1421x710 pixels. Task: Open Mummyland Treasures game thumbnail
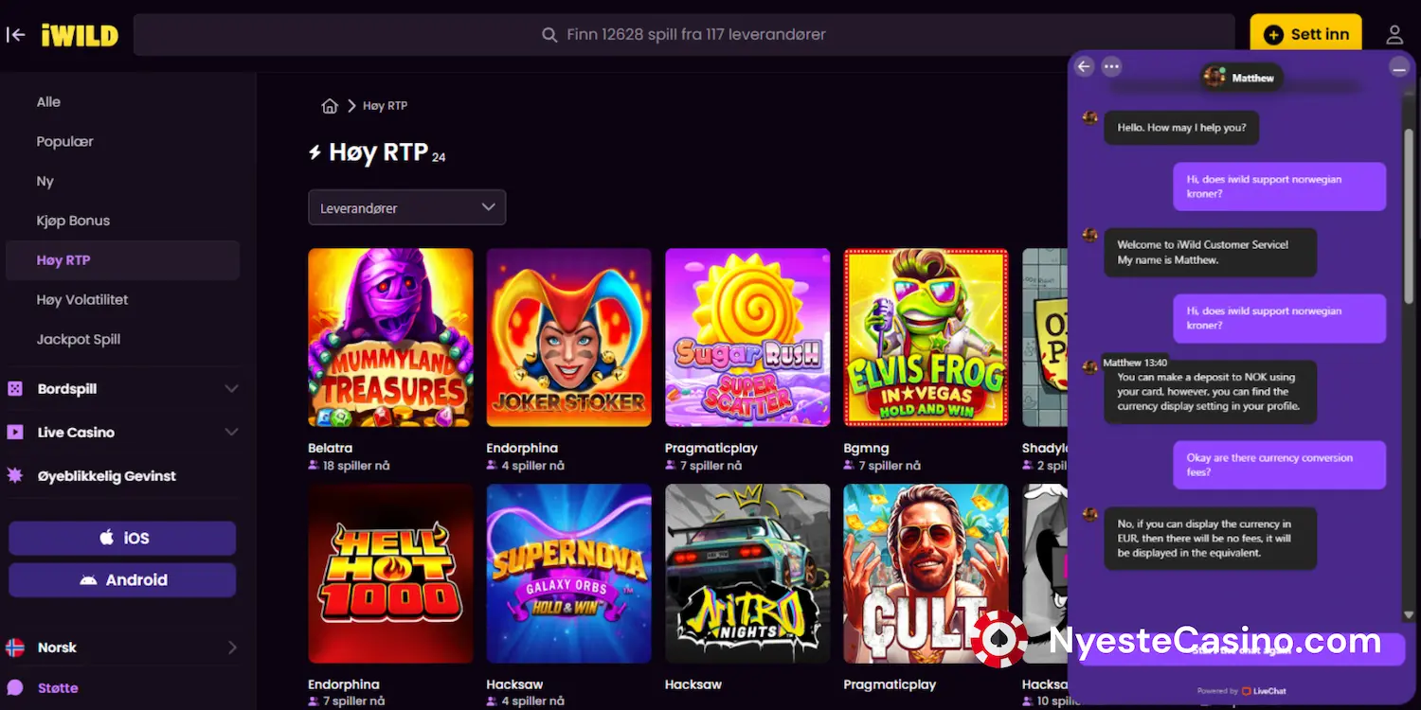coord(390,337)
